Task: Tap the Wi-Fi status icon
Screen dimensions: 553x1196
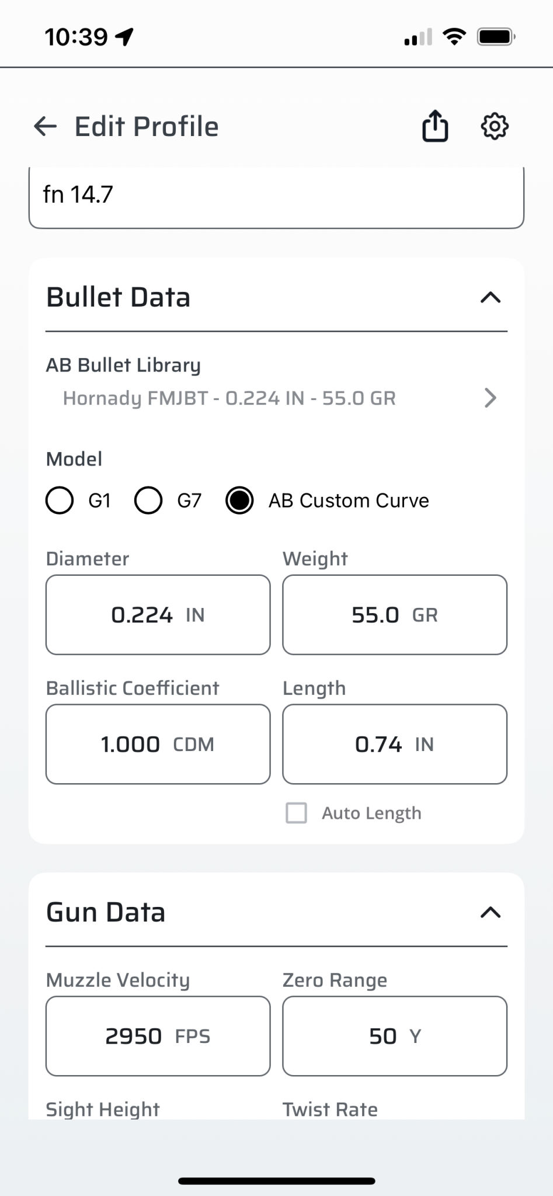Action: 454,37
